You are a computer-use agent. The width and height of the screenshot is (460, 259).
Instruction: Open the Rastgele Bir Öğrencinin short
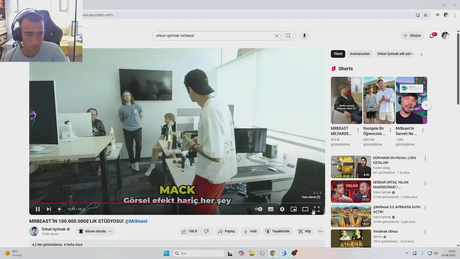[379, 100]
